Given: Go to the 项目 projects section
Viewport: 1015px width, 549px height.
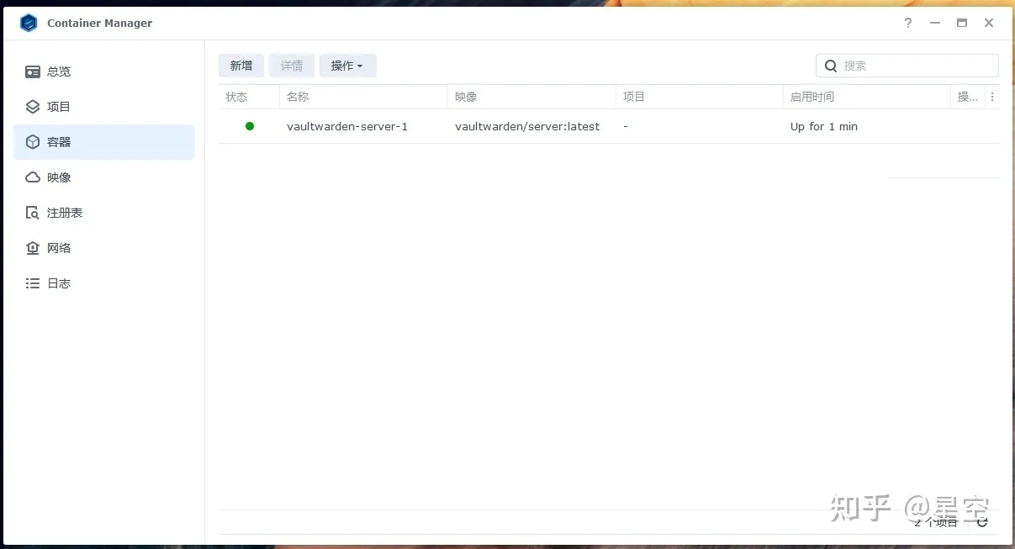Looking at the screenshot, I should click(58, 107).
